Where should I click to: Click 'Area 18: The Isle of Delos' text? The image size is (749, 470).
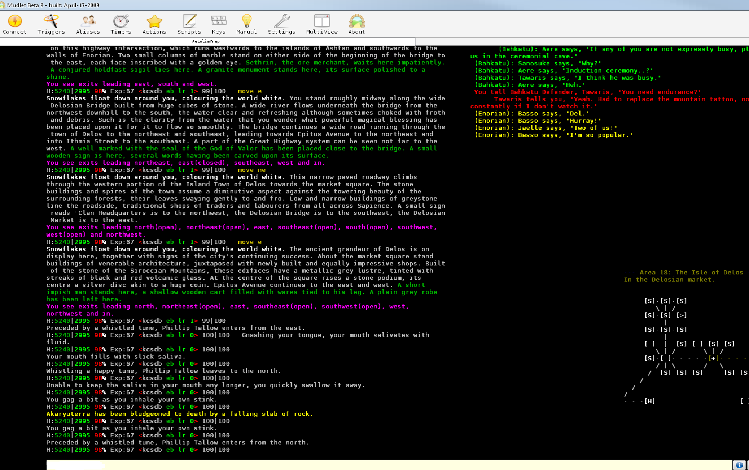[691, 273]
